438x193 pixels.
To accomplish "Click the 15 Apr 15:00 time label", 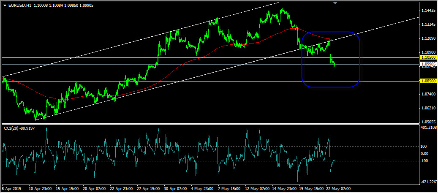I will [x=67, y=188].
